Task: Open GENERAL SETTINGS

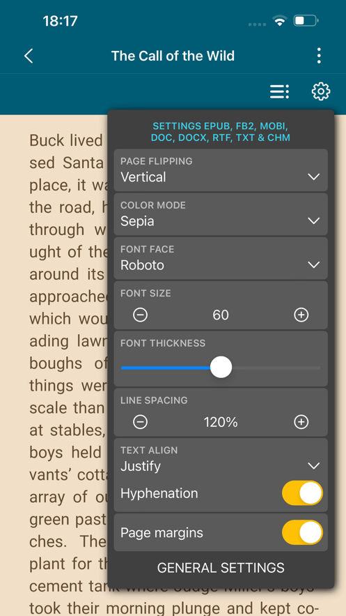Action: [221, 568]
